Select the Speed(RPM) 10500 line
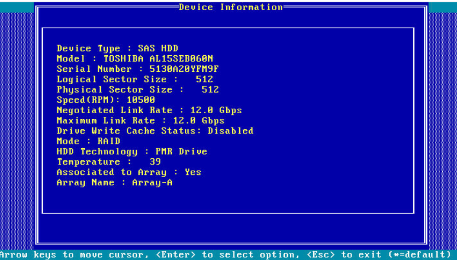The width and height of the screenshot is (457, 261). pyautogui.click(x=105, y=100)
